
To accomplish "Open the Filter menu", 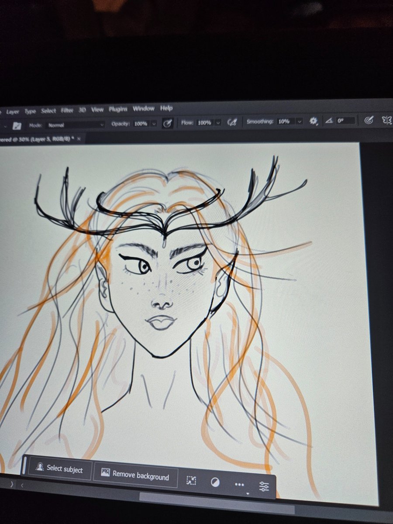I will [67, 110].
